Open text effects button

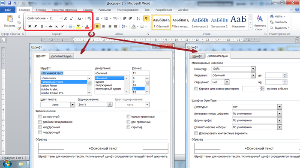coord(70,26)
